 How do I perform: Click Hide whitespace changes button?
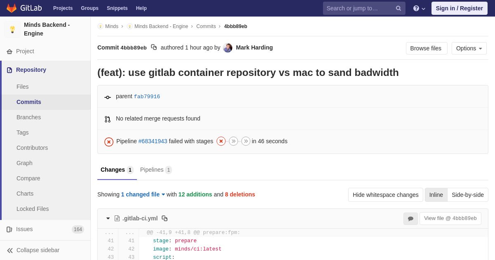(386, 195)
